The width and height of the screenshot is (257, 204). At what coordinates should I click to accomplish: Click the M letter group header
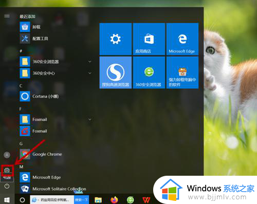(x=21, y=166)
